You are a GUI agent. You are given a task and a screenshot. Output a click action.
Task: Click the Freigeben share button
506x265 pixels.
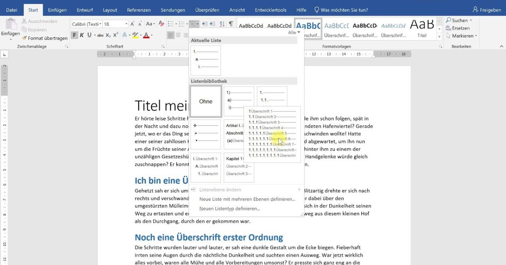point(487,10)
